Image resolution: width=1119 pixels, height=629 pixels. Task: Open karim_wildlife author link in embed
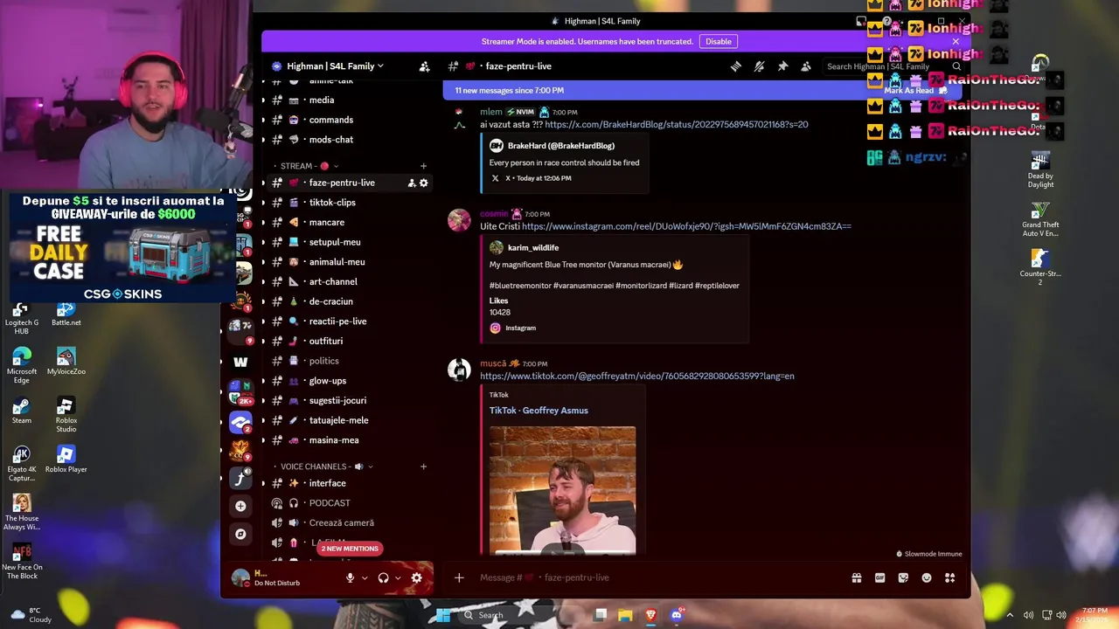533,248
